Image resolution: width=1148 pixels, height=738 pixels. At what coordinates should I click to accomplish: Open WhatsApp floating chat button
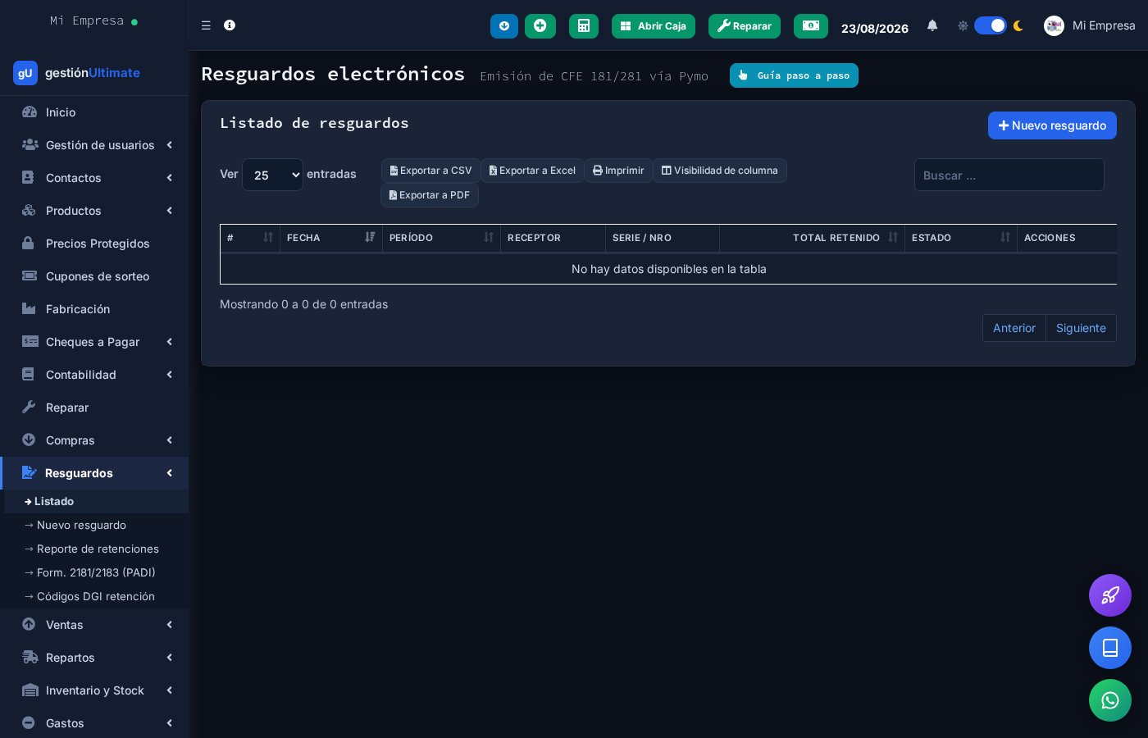pyautogui.click(x=1110, y=700)
